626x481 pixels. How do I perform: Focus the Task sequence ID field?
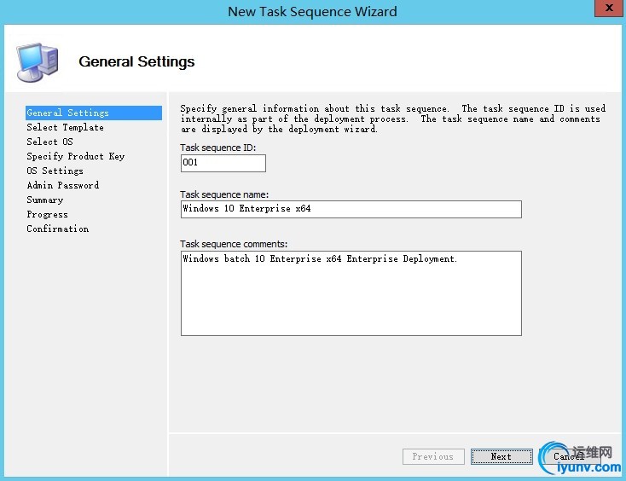tap(223, 163)
